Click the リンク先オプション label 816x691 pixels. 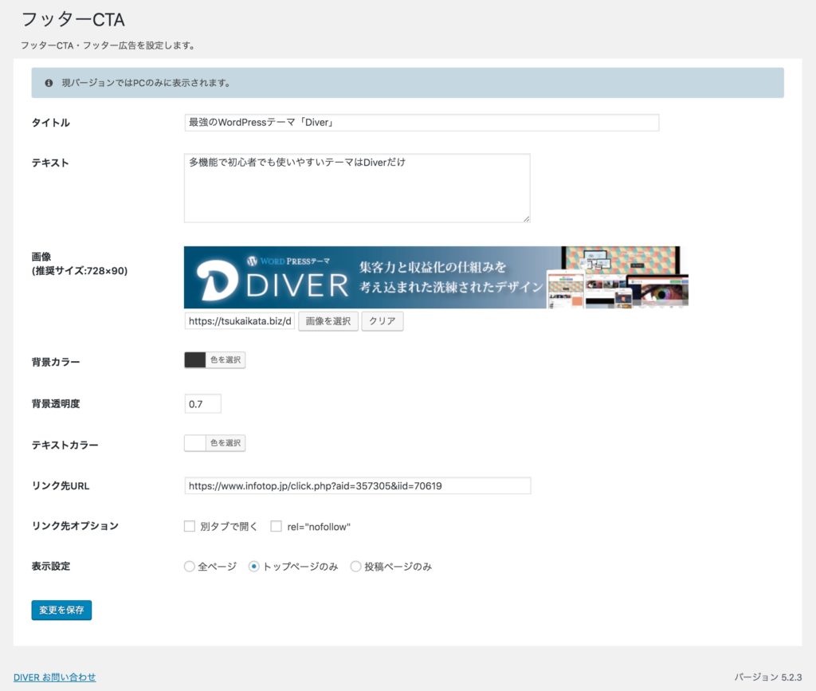(x=75, y=526)
